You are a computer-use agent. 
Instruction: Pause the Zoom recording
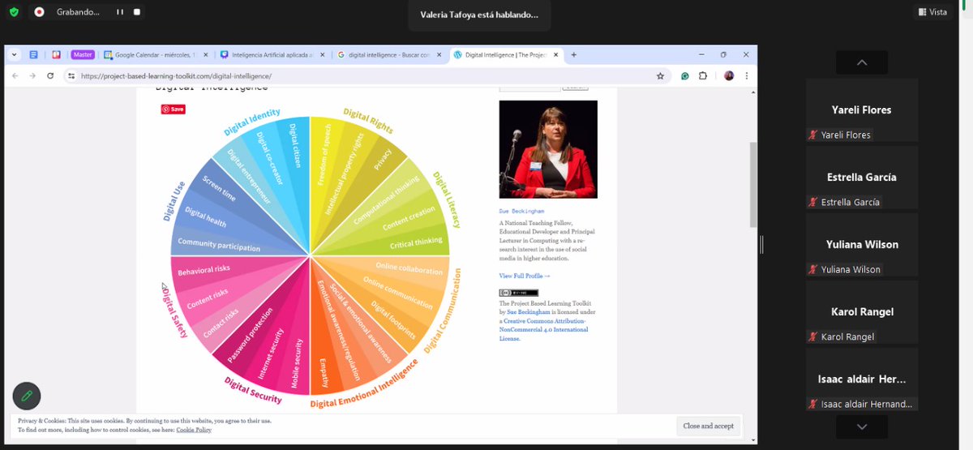[120, 12]
